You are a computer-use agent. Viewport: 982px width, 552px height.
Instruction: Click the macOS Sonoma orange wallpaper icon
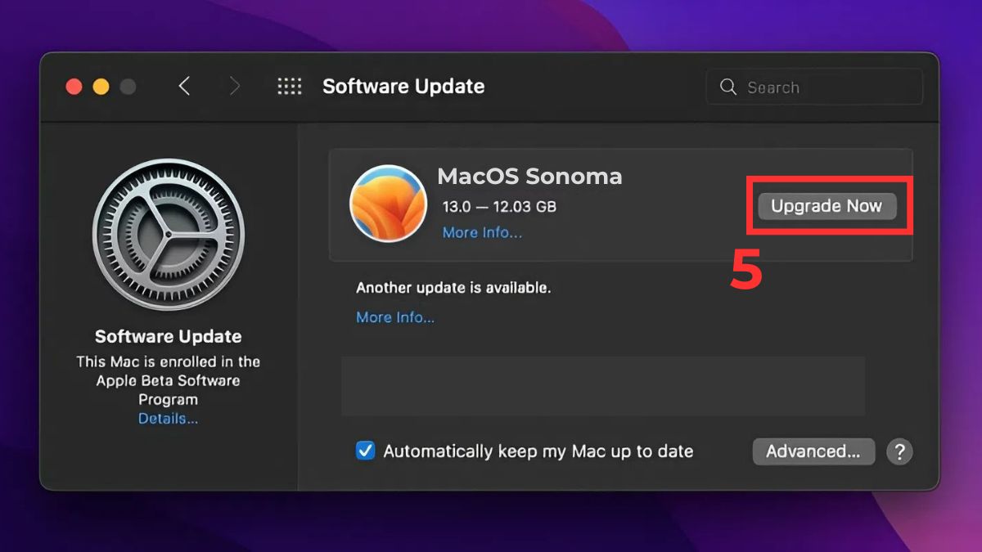[x=388, y=204]
